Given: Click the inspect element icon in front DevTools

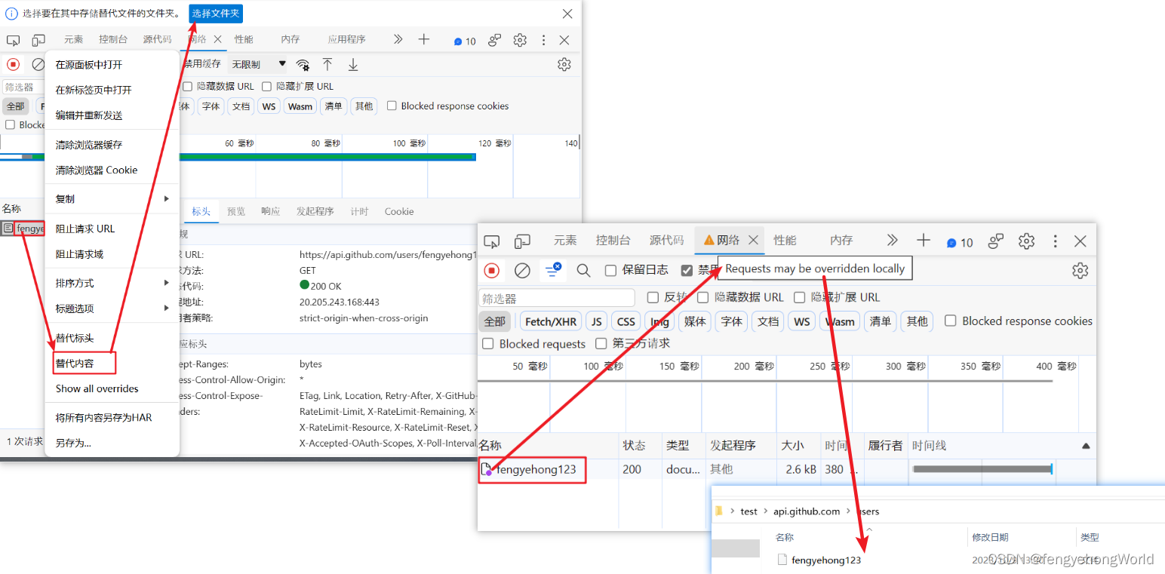Looking at the screenshot, I should pos(492,241).
